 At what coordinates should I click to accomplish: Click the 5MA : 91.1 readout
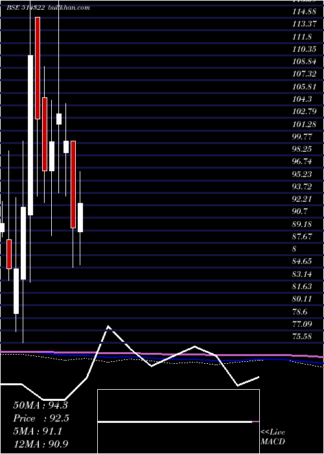click(38, 431)
